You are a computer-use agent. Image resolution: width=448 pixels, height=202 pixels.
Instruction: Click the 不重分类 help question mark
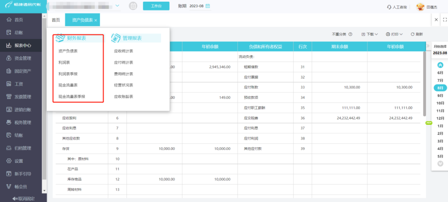pyautogui.click(x=350, y=34)
